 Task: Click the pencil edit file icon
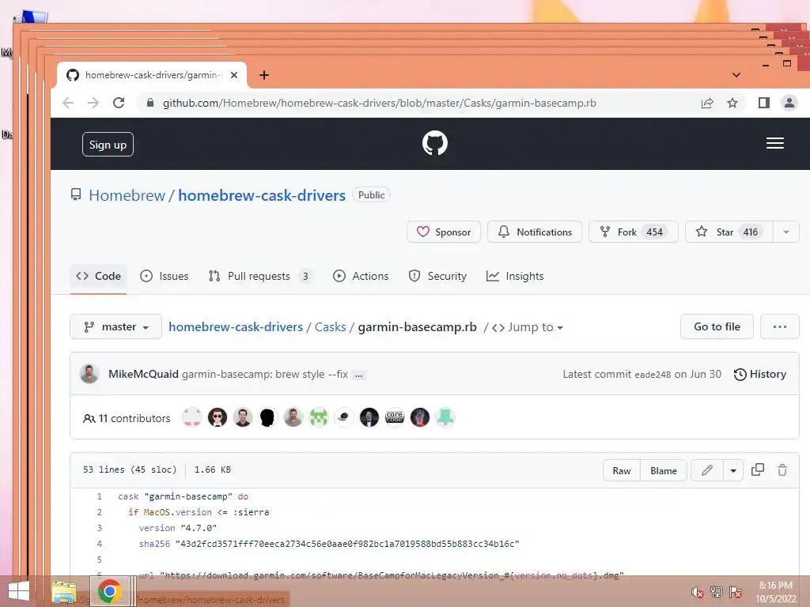tap(706, 470)
